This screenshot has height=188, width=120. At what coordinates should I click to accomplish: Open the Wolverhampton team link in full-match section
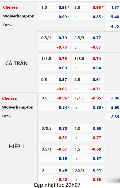tap(19, 16)
